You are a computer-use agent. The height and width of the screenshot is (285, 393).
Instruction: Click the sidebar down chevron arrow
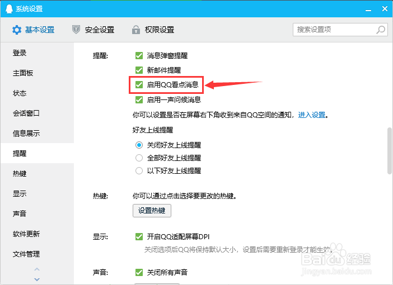[37, 279]
